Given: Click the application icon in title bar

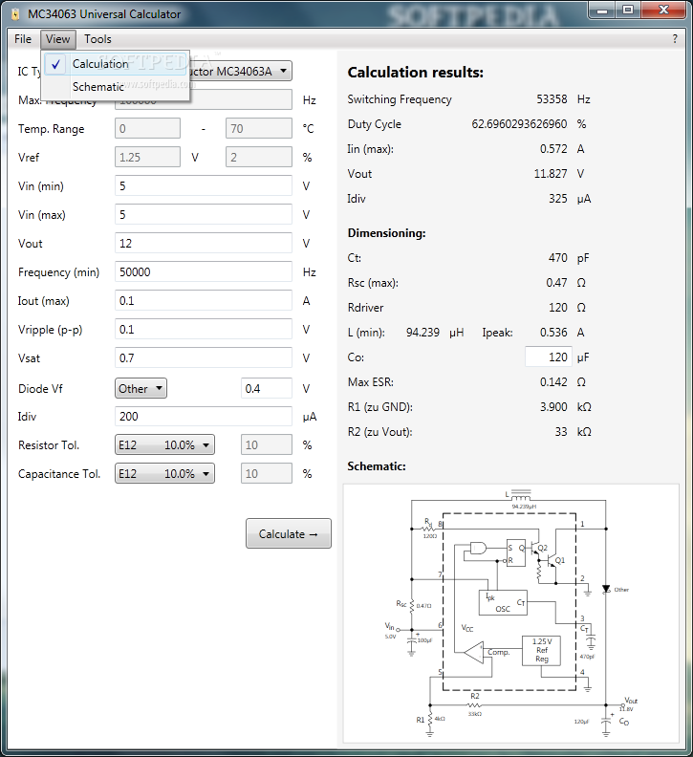Looking at the screenshot, I should click(16, 14).
